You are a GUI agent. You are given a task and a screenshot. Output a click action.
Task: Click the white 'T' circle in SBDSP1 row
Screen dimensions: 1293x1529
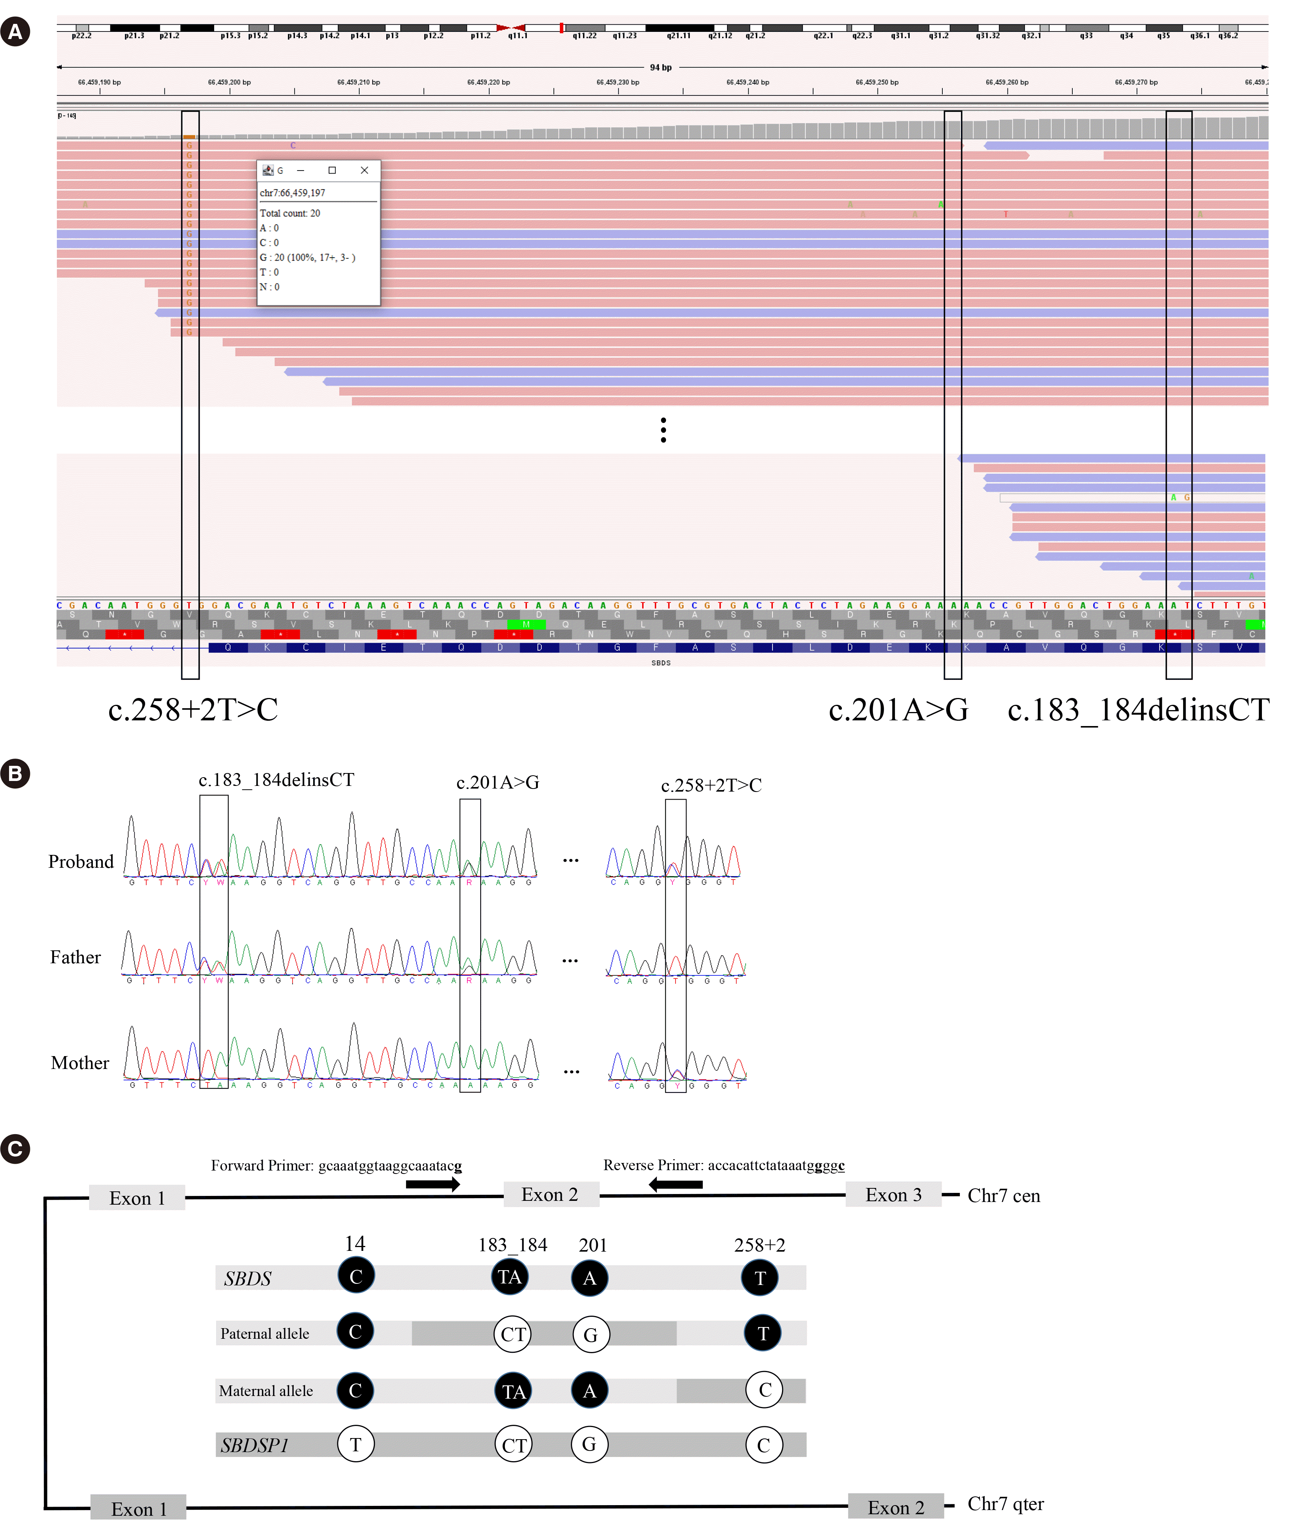[x=356, y=1444]
